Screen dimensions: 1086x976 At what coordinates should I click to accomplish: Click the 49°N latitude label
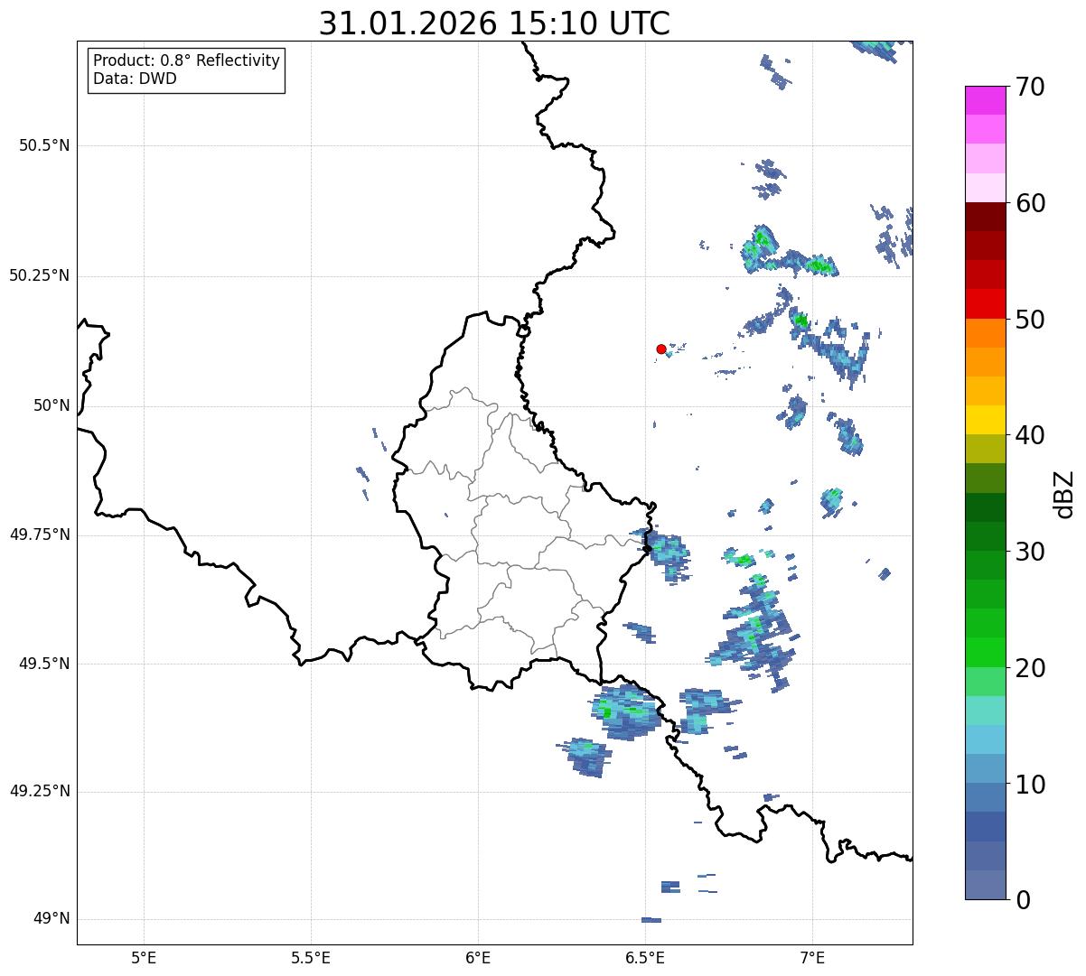51,918
